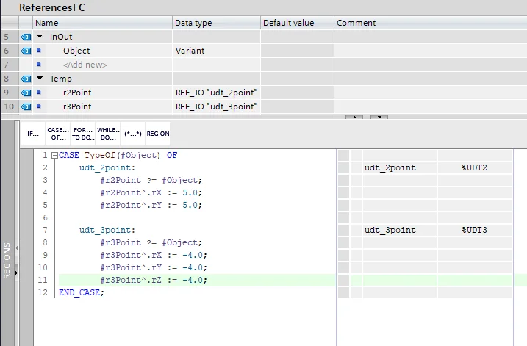Select the Object parameter row

(76, 51)
